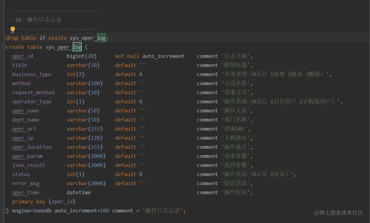Click the yellow lightbulb quick-fix icon

pyautogui.click(x=12, y=29)
